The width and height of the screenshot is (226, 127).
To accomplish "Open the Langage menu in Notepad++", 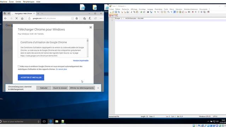I will point(150,9).
